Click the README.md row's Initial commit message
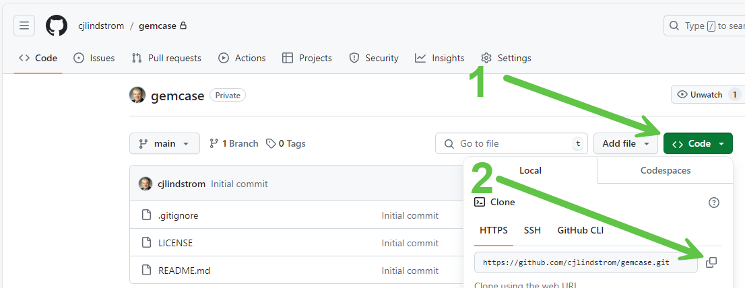Screen dimensions: 745x288 (x=410, y=271)
